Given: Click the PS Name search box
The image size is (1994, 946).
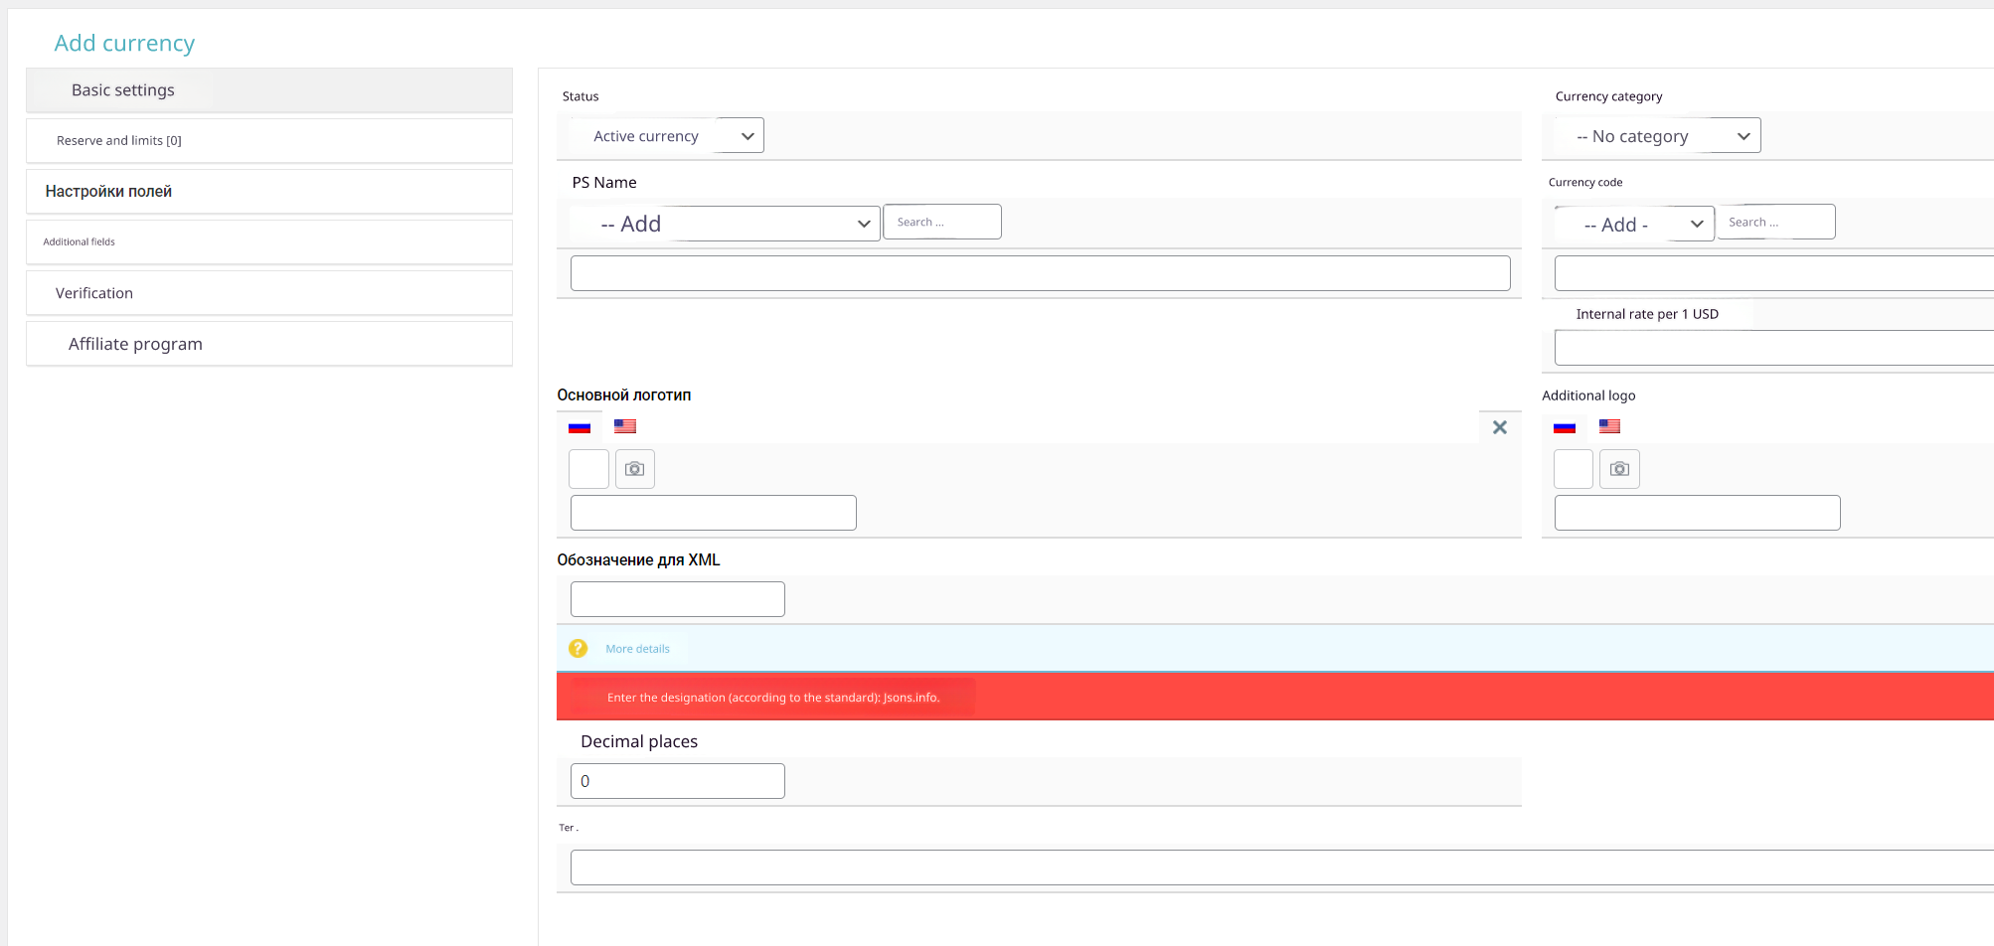Looking at the screenshot, I should (942, 222).
